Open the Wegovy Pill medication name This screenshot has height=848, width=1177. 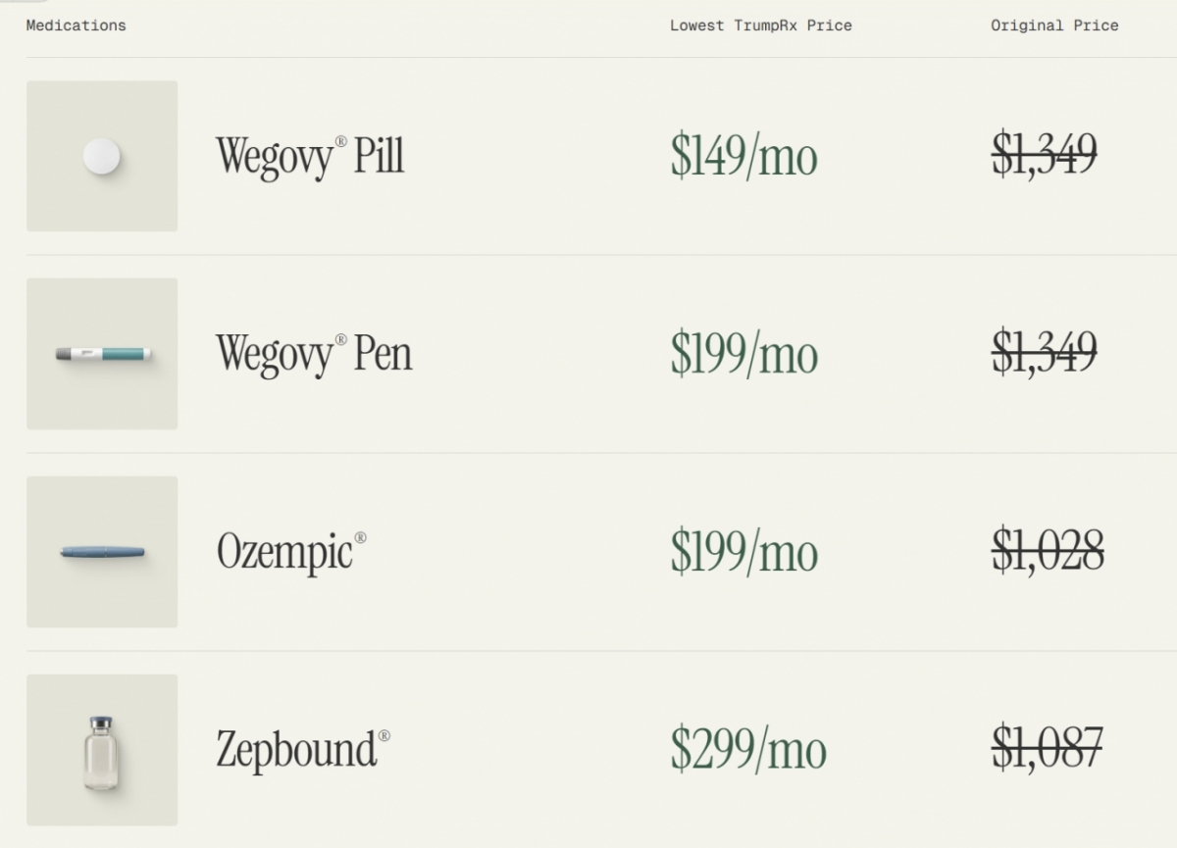coord(309,157)
